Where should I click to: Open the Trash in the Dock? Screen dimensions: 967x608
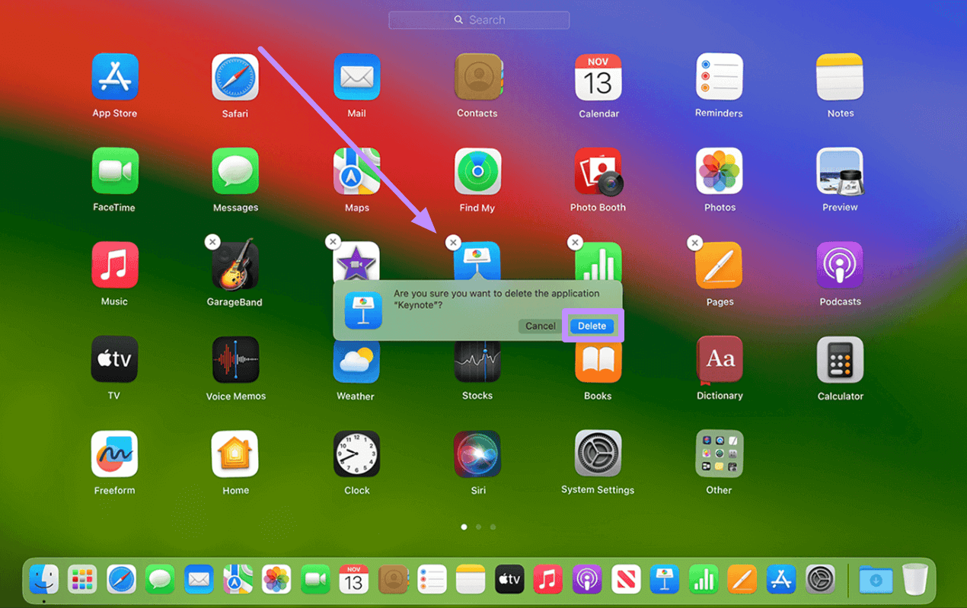click(915, 580)
